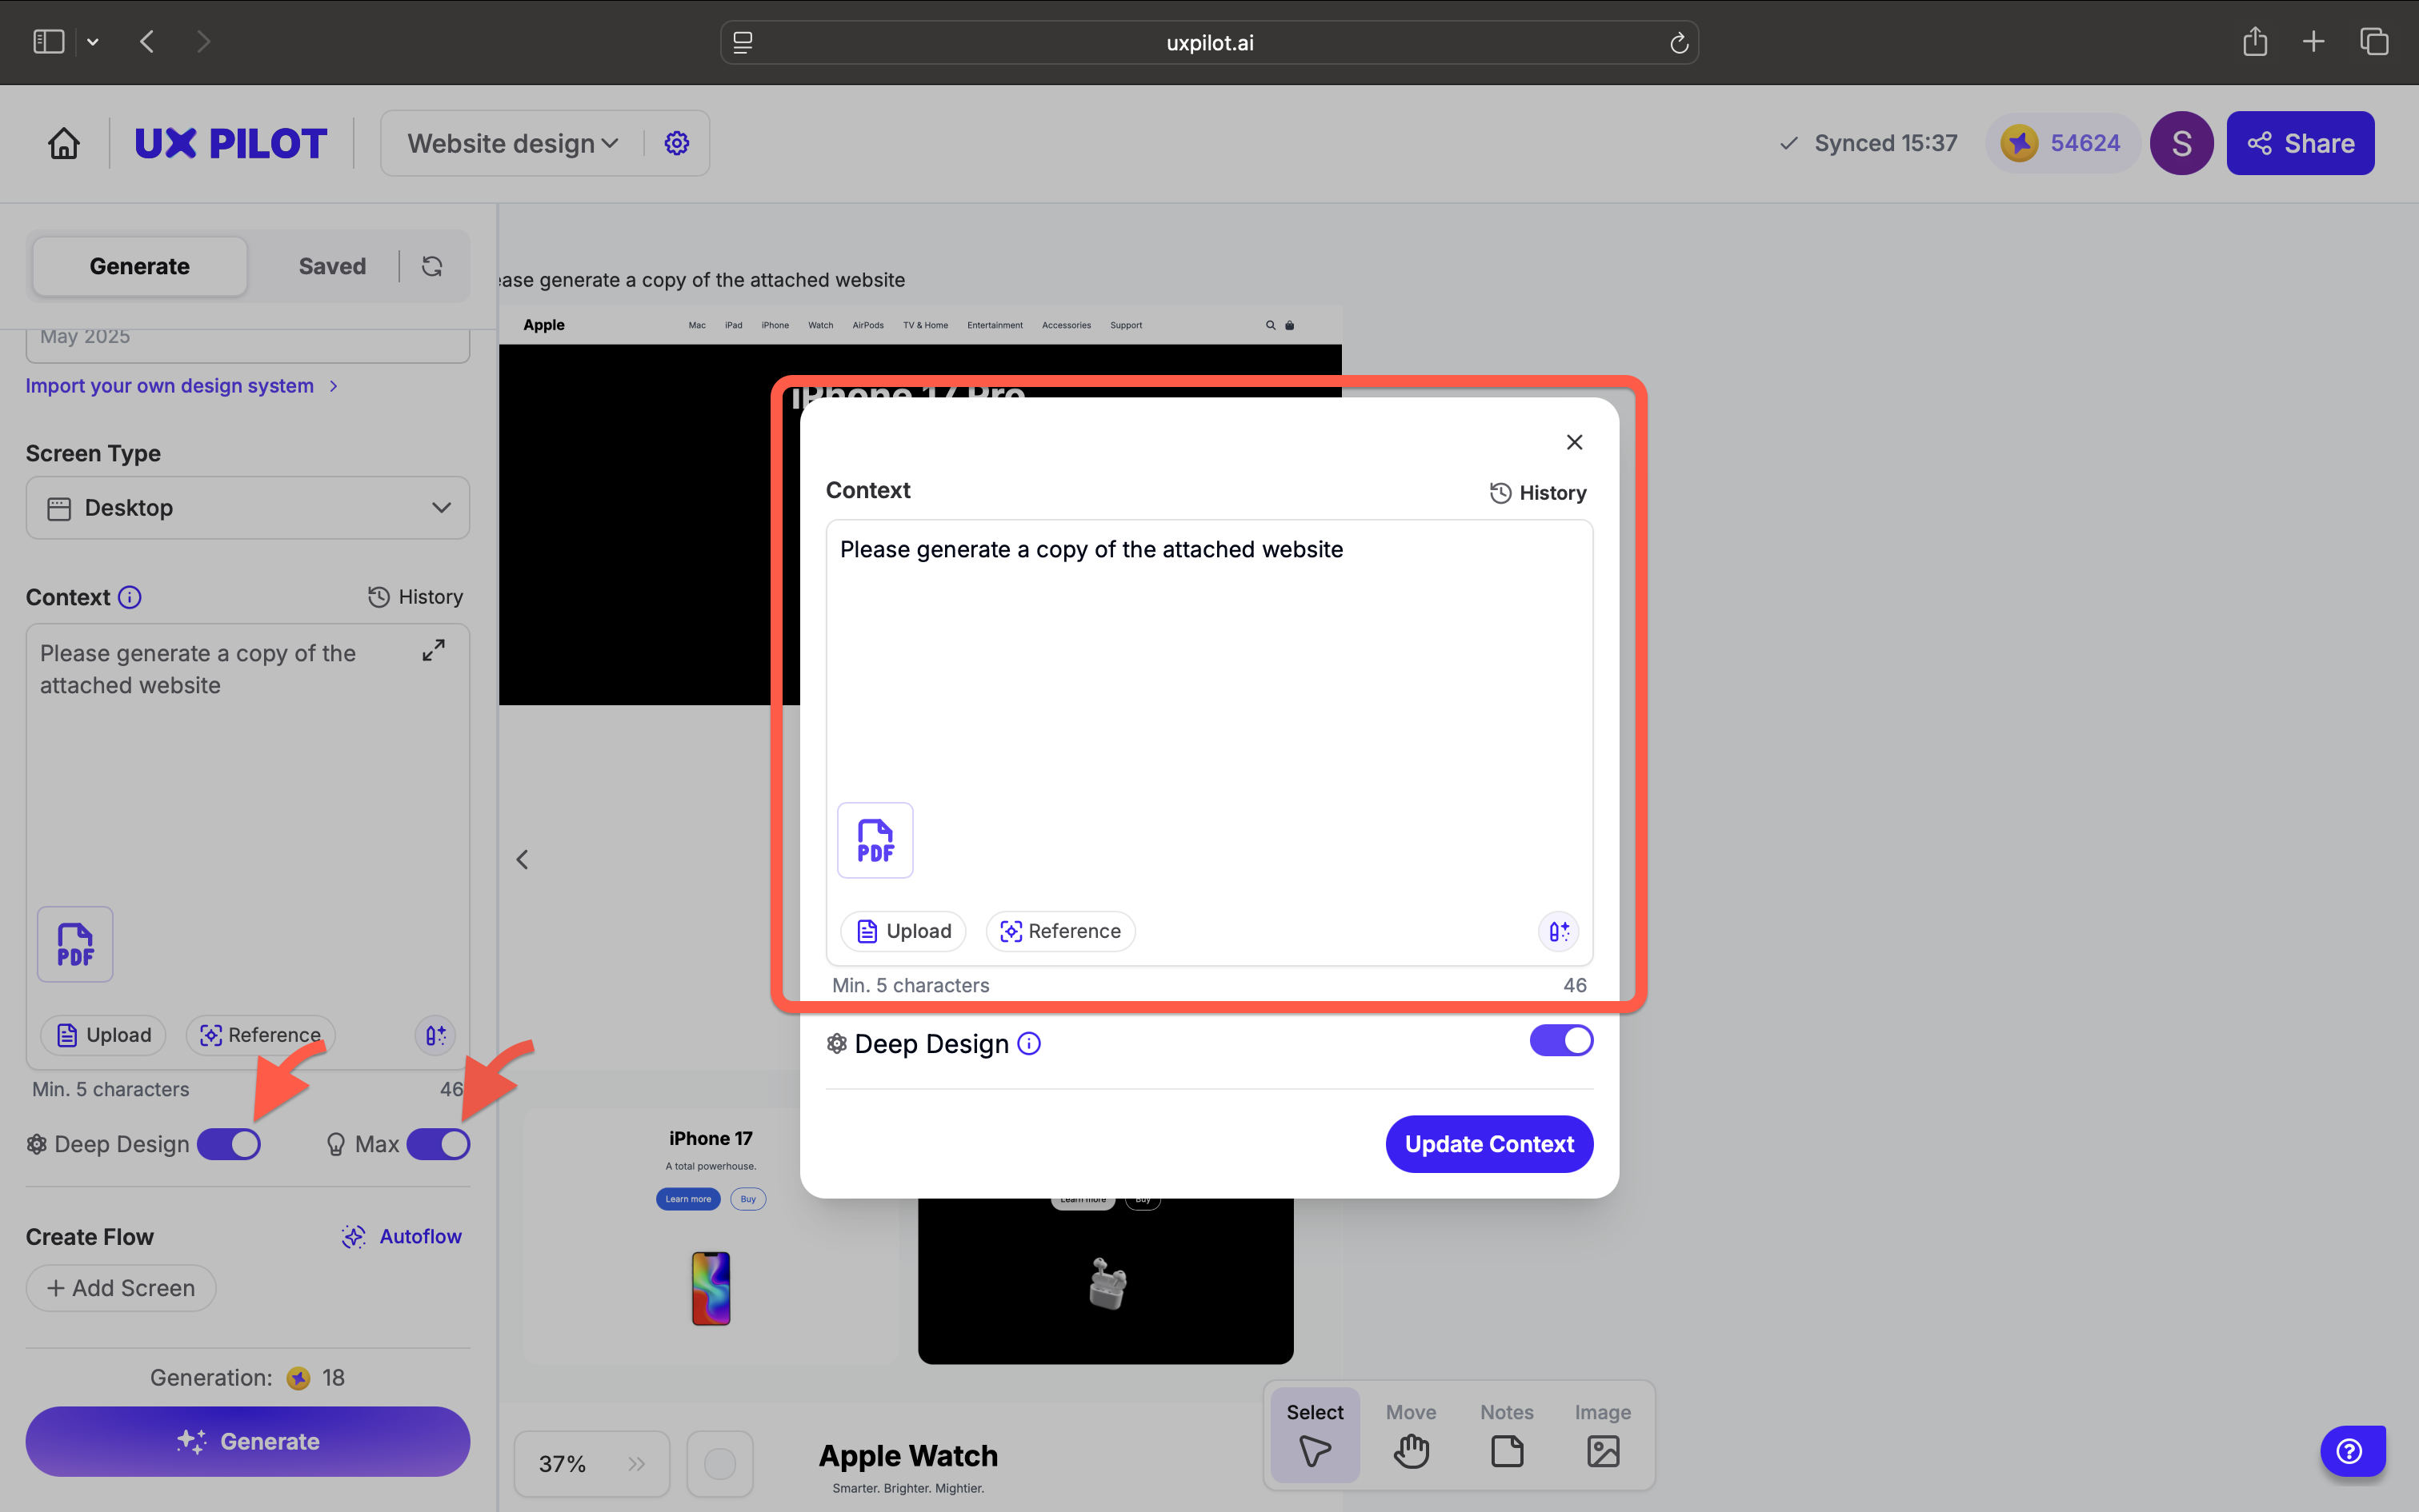This screenshot has width=2419, height=1512.
Task: Select the Notes tool
Action: (1506, 1435)
